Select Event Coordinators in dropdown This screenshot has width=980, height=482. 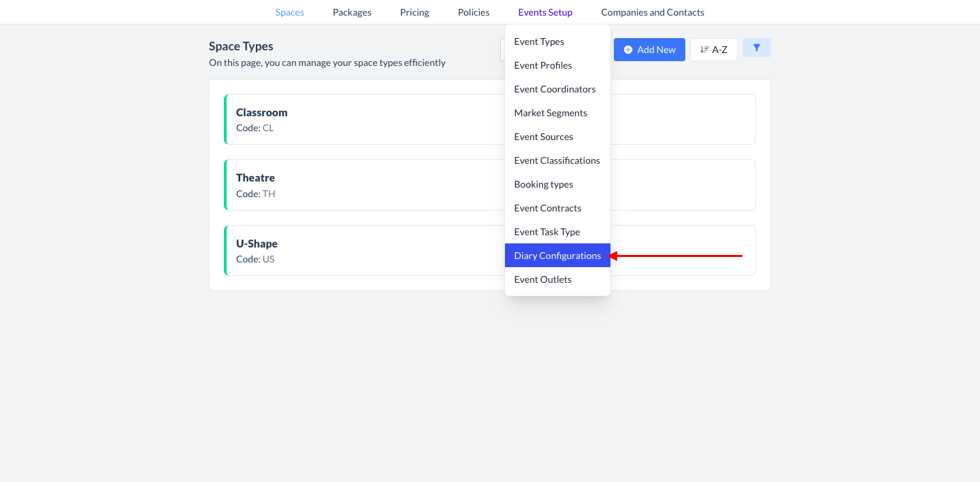coord(555,89)
